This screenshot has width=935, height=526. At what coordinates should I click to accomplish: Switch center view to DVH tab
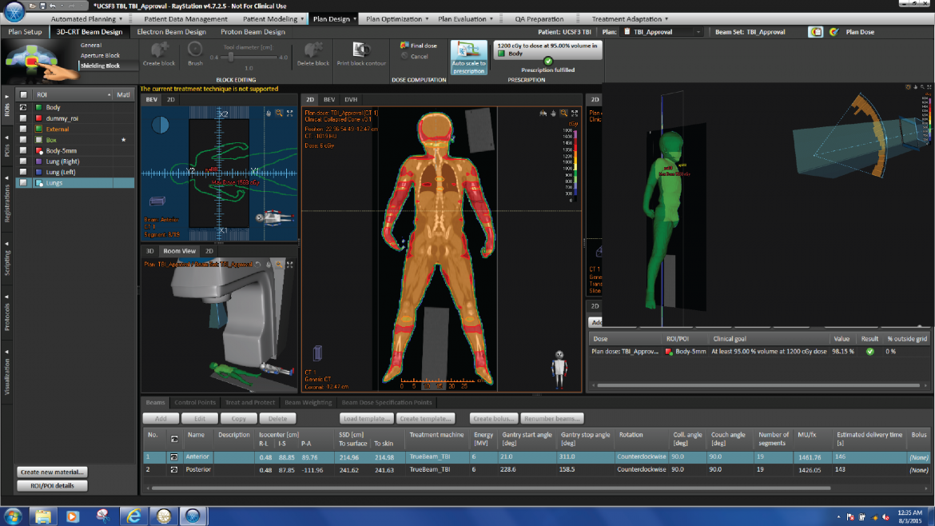(x=351, y=100)
